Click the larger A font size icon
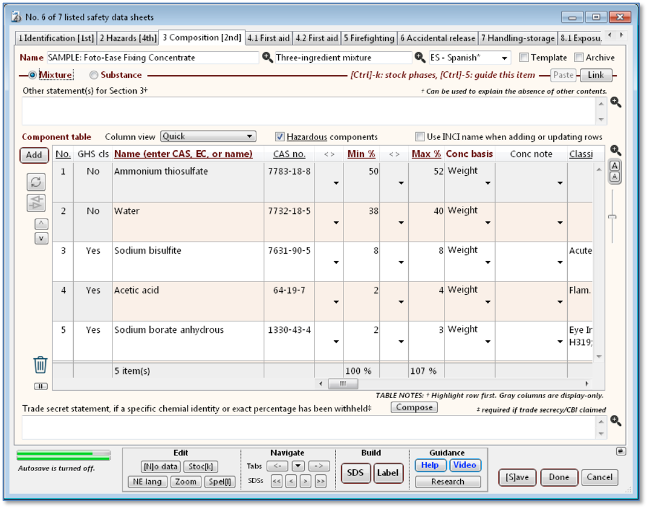This screenshot has height=508, width=647. coord(615,166)
